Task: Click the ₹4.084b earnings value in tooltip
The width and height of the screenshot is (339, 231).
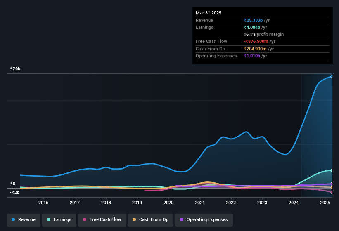Action: point(252,27)
